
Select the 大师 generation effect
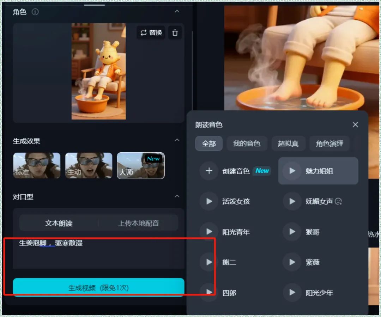click(x=140, y=165)
